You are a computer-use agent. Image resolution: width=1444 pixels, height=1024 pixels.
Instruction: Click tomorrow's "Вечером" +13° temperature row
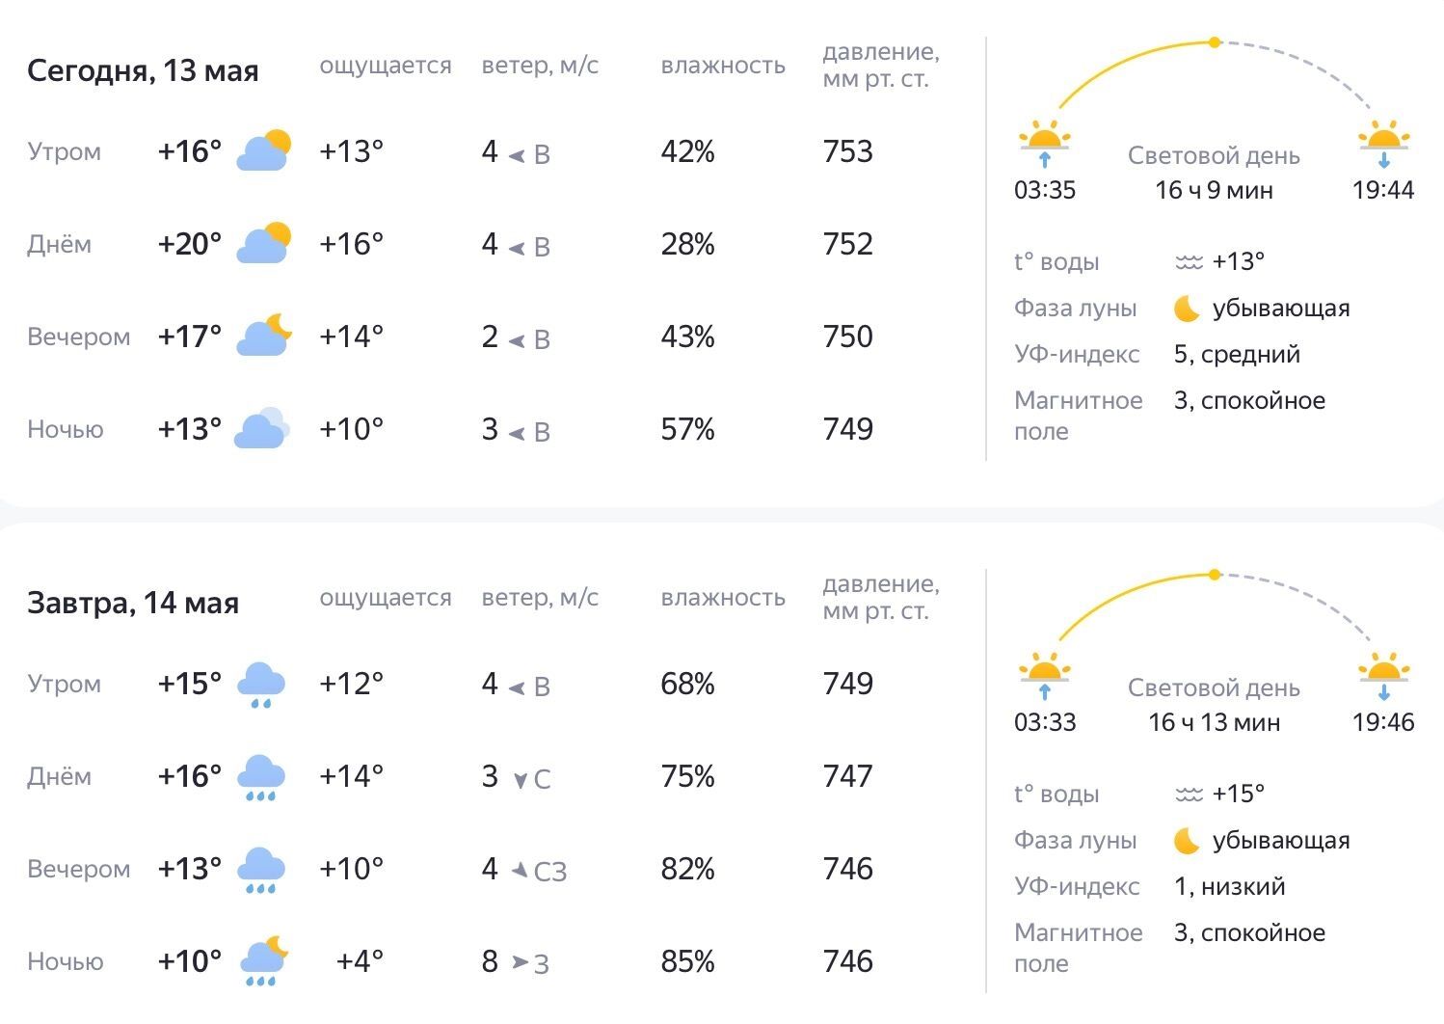(x=189, y=868)
